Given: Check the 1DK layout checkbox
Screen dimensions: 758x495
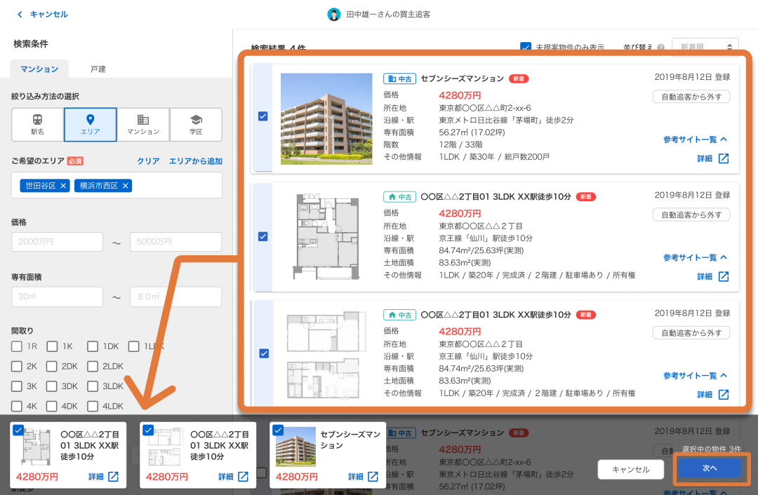Looking at the screenshot, I should 93,346.
